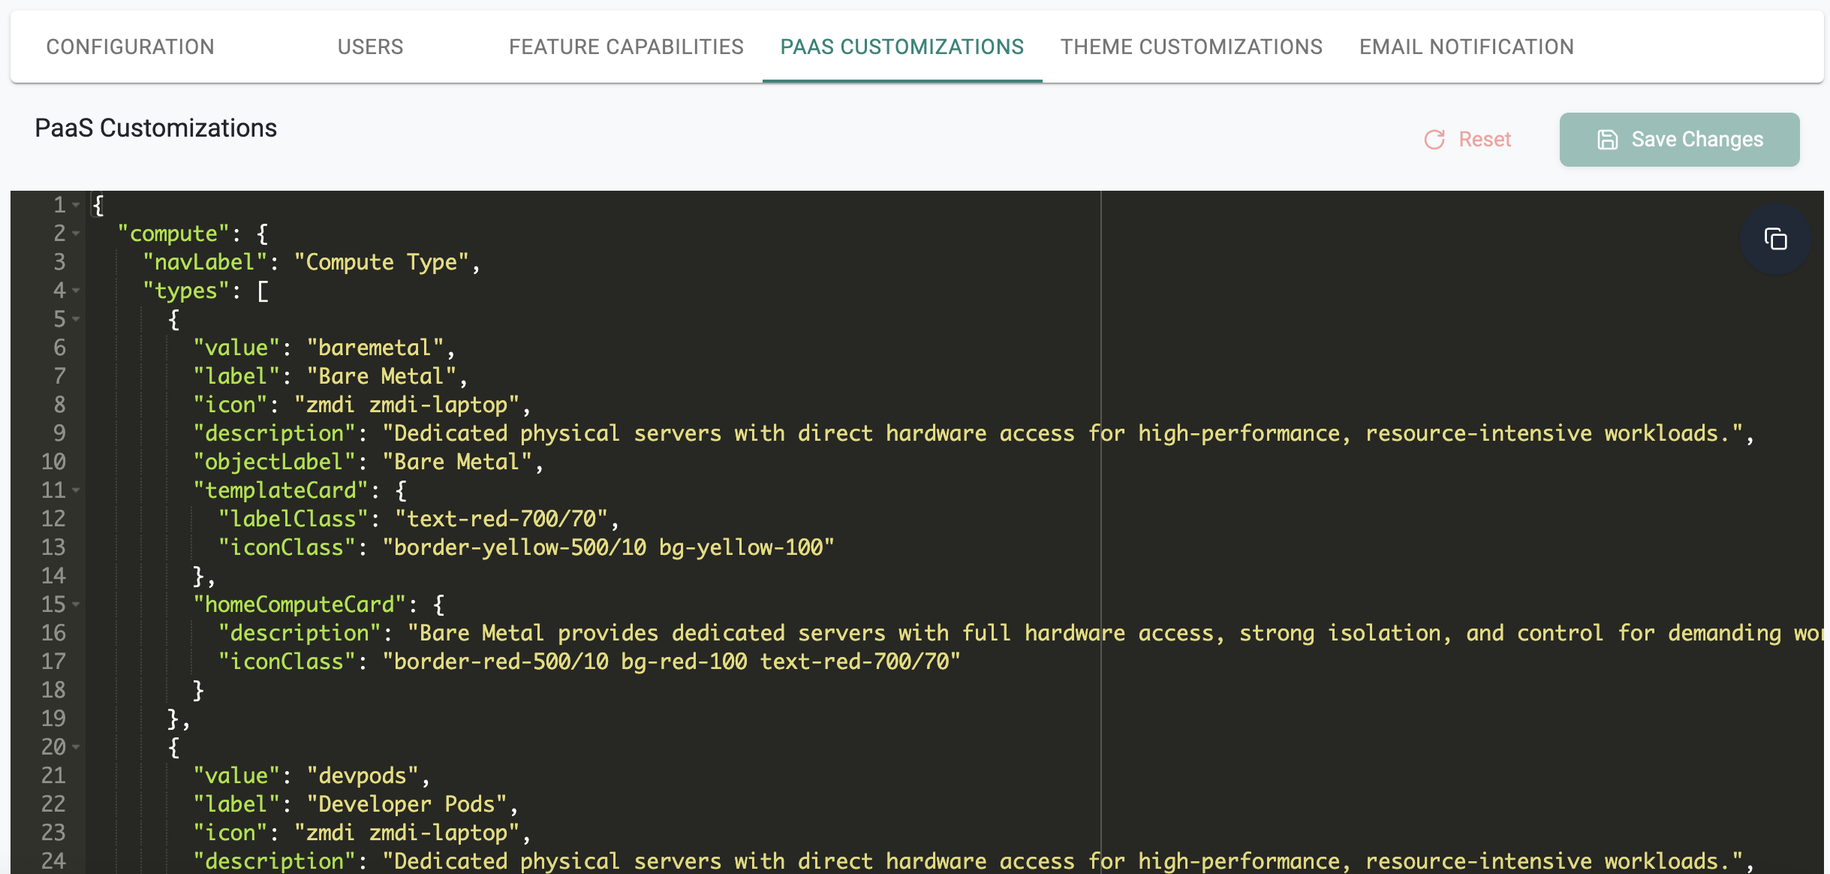Fold the first type object at line 5
This screenshot has width=1830, height=874.
click(x=76, y=319)
